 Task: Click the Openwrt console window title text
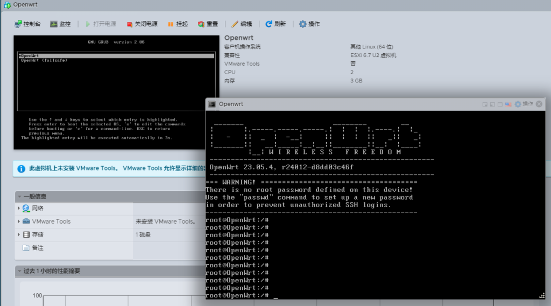(231, 104)
